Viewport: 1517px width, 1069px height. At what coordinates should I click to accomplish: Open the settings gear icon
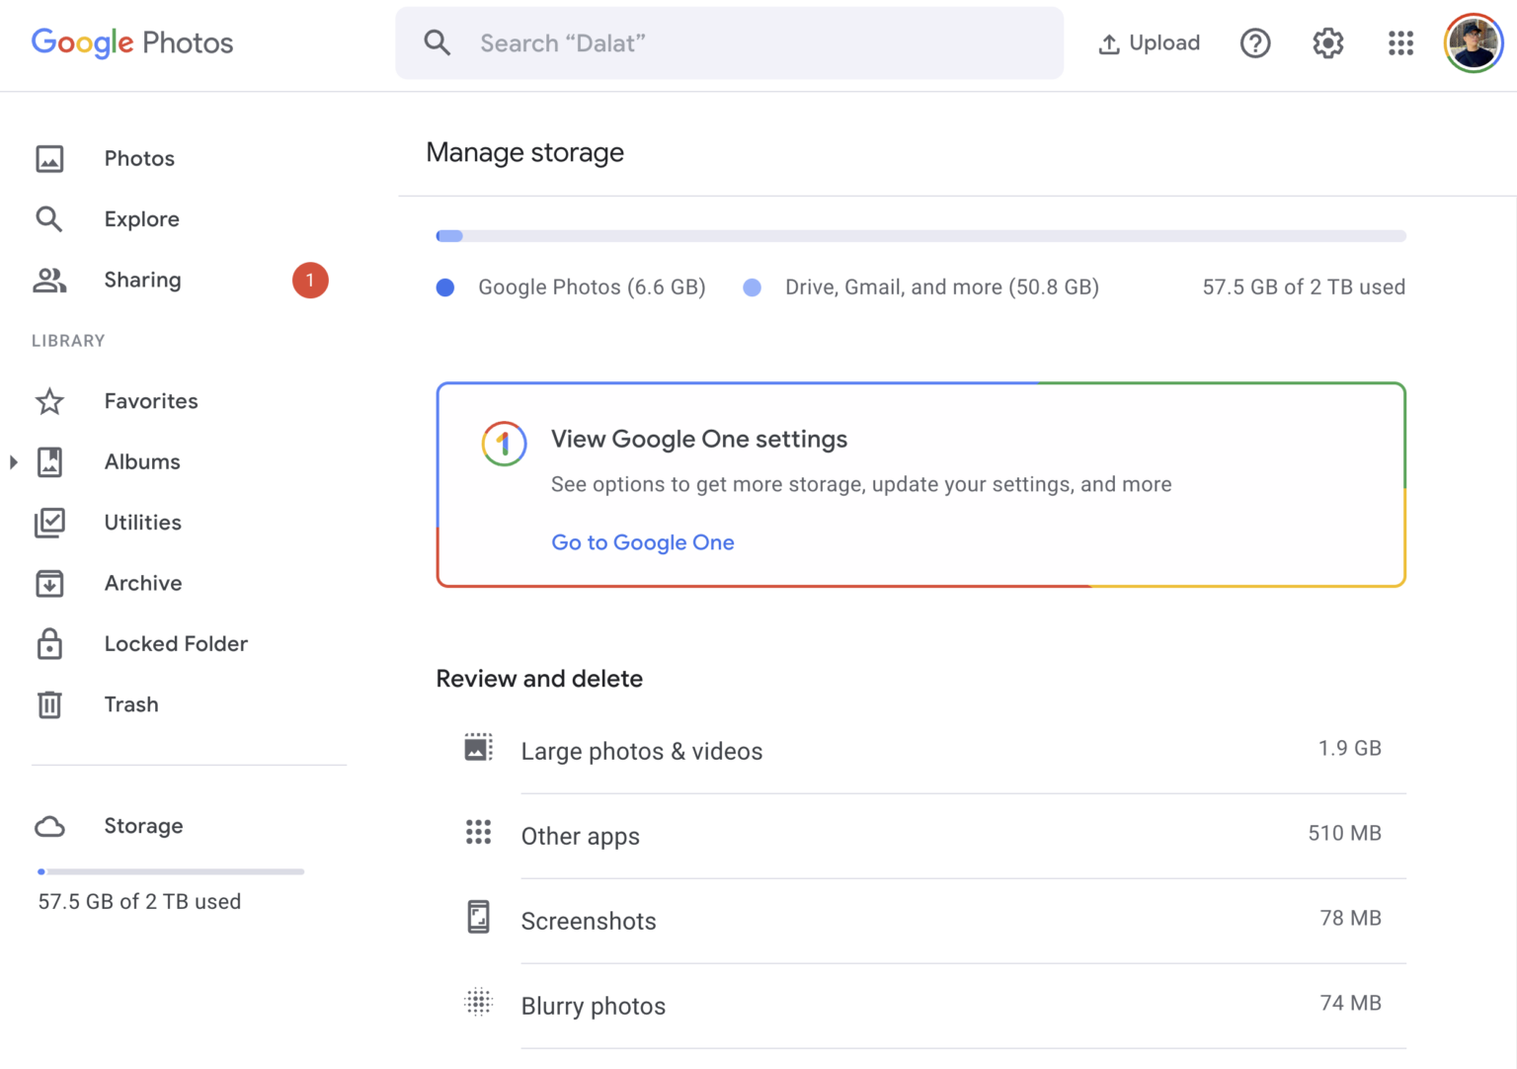point(1328,42)
